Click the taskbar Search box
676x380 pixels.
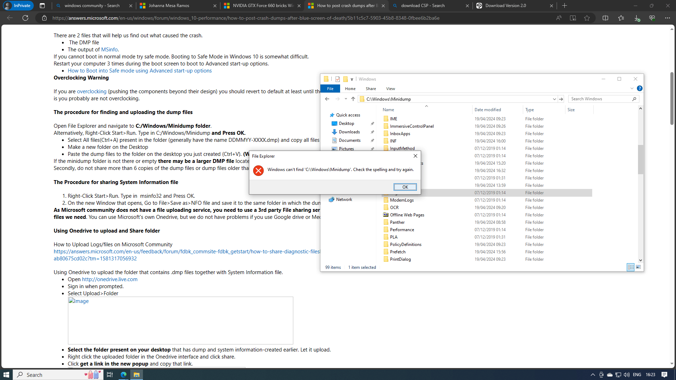tap(58, 375)
